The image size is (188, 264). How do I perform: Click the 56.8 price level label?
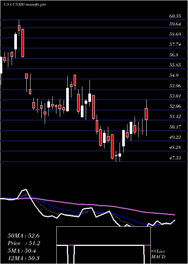point(174,55)
